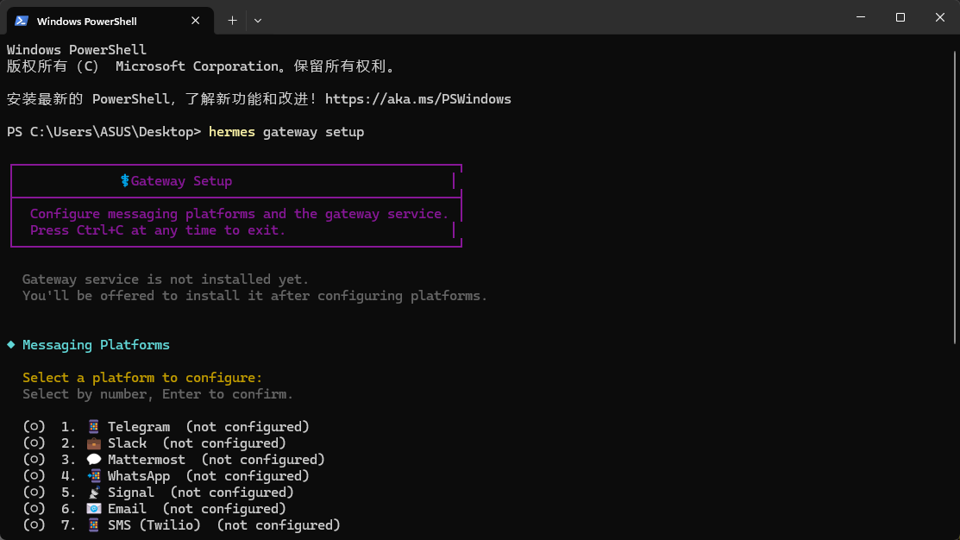Screen dimensions: 960x540
Task: Click 'Gateway service is not installed yet.'
Action: coord(166,279)
